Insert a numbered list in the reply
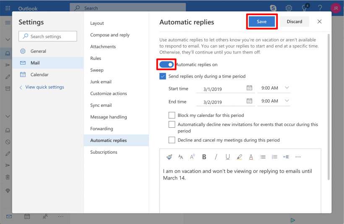Image resolution: width=344 pixels, height=224 pixels. pos(274,157)
